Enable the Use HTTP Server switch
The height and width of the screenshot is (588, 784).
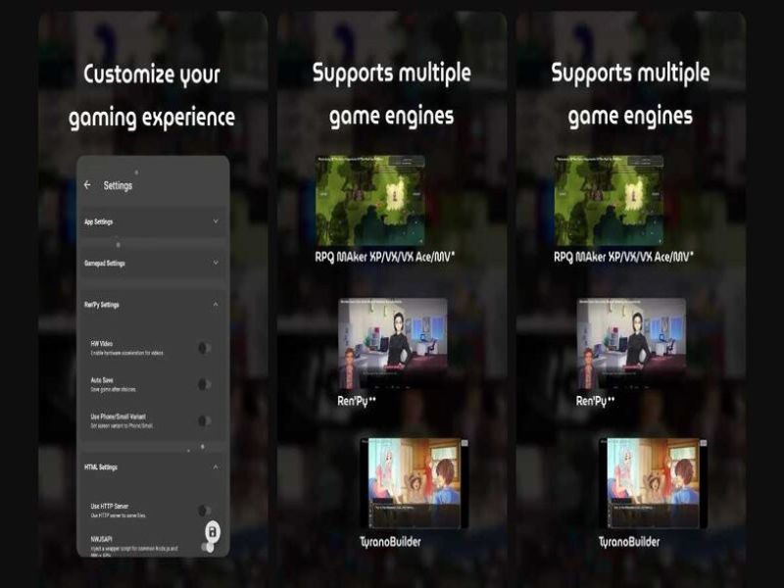204,511
